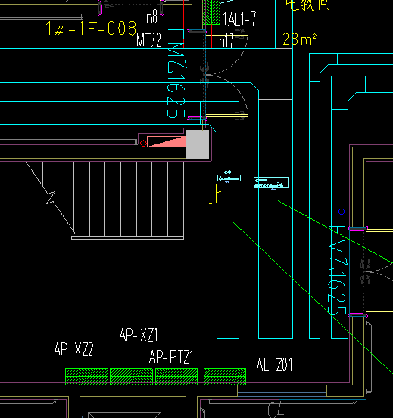Select the 1AL1-7 distribution box label
This screenshot has height=418, width=393.
(239, 19)
